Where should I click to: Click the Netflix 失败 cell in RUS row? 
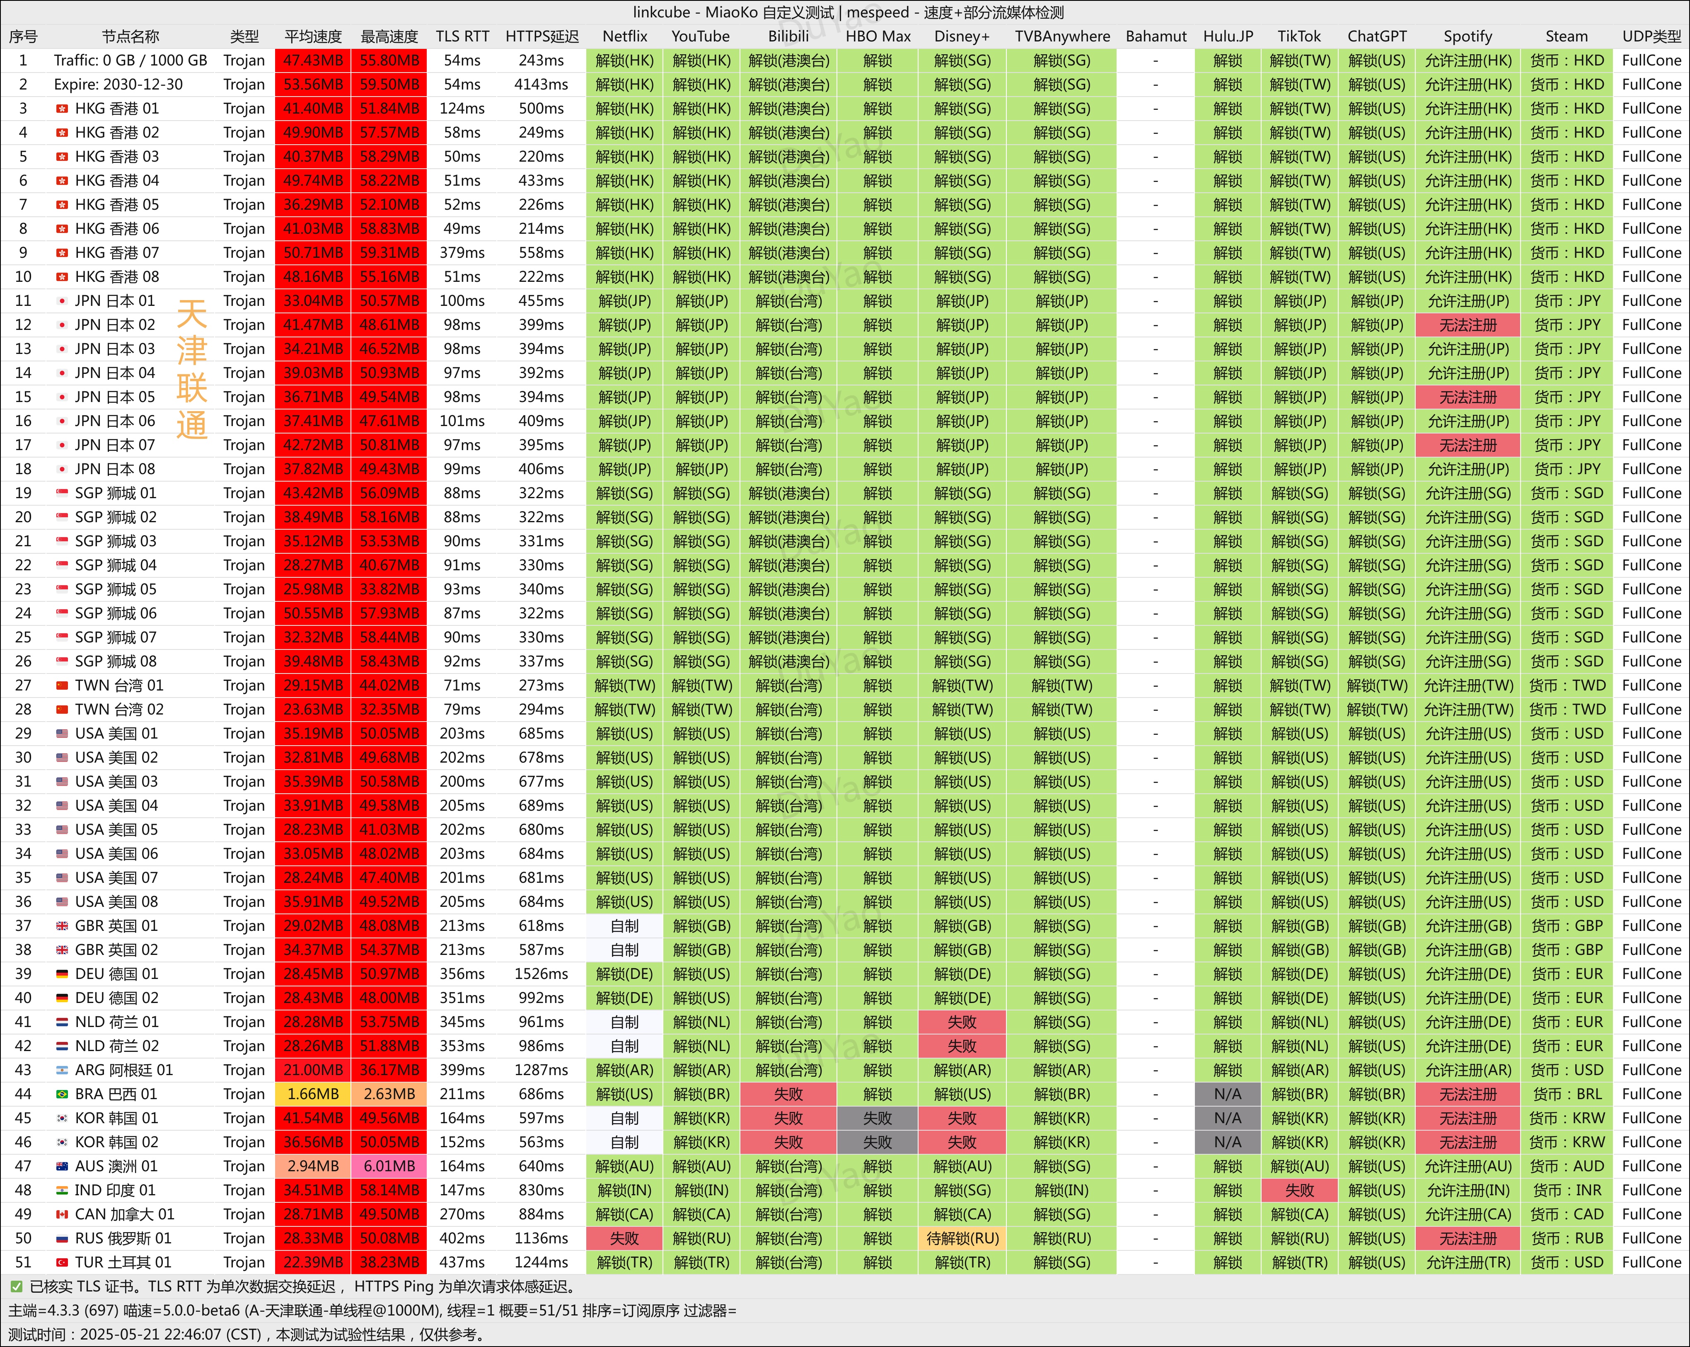pyautogui.click(x=625, y=1239)
